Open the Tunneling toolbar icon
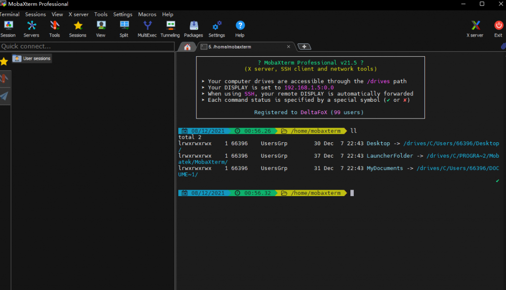Viewport: 506px width, 290px height. coord(170,28)
